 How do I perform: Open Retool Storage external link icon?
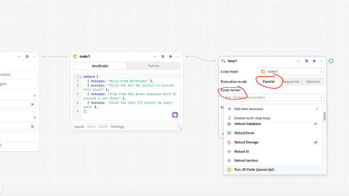coord(316,142)
